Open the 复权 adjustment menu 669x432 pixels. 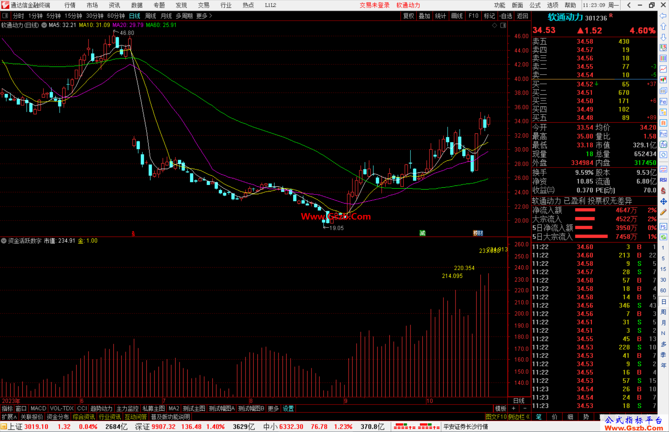click(409, 16)
